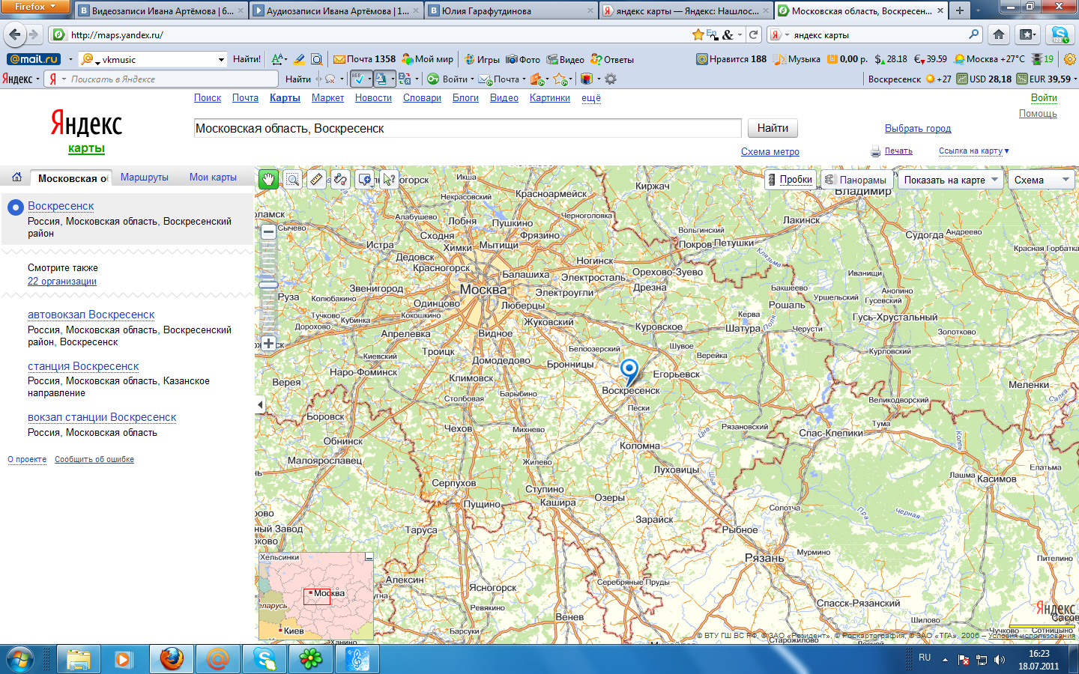Expand the Почта dropdown on Yandex bar
1079x674 pixels.
coord(524,79)
